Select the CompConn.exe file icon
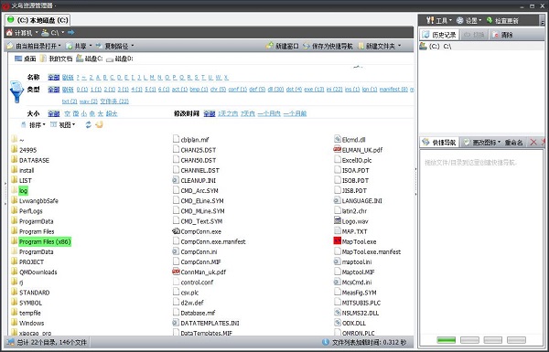The height and width of the screenshot is (352, 549). tap(176, 231)
